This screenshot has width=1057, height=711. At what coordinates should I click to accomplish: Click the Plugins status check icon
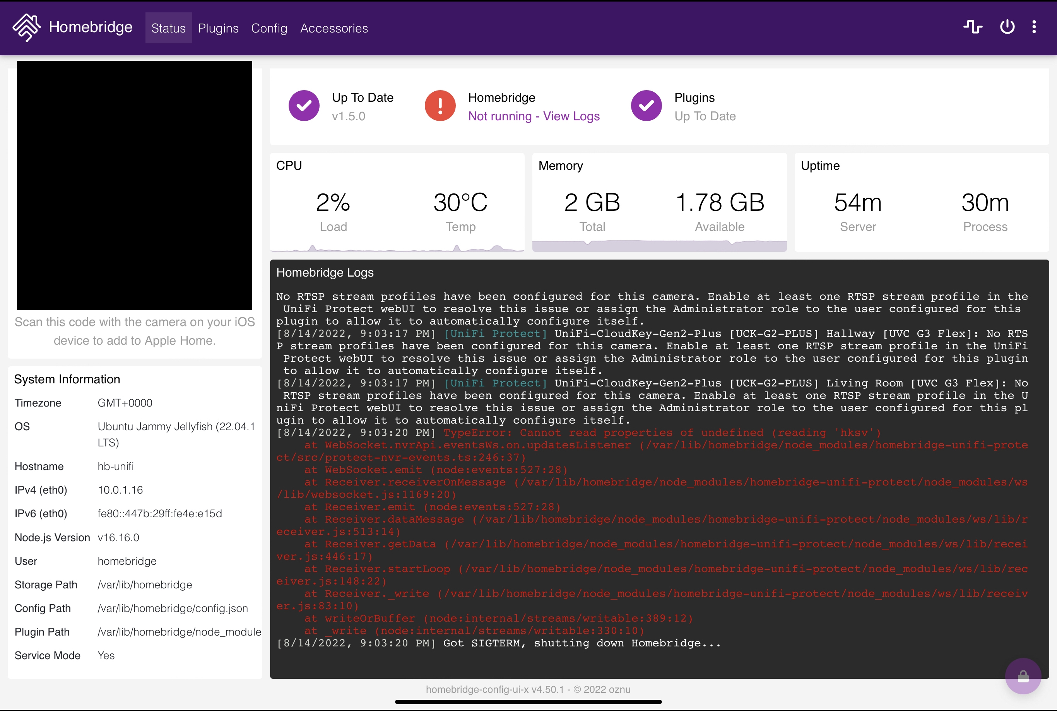pyautogui.click(x=646, y=105)
